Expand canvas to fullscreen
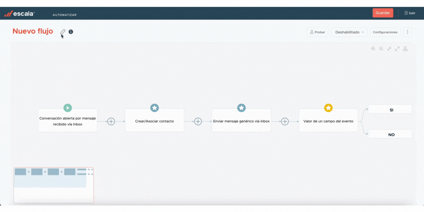Viewport: 424px width, 212px height. click(397, 49)
